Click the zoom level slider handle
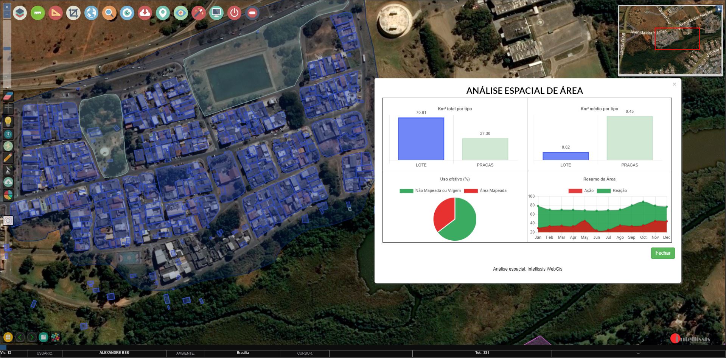The image size is (726, 358). point(7,48)
